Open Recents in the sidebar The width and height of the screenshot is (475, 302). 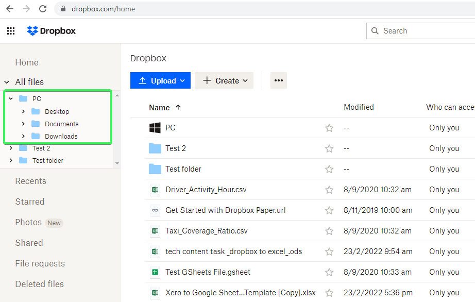pyautogui.click(x=31, y=181)
